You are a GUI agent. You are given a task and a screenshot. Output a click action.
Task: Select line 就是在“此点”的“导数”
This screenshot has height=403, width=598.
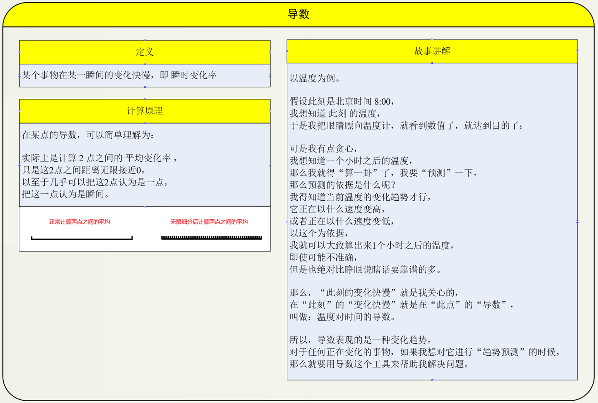pos(457,305)
